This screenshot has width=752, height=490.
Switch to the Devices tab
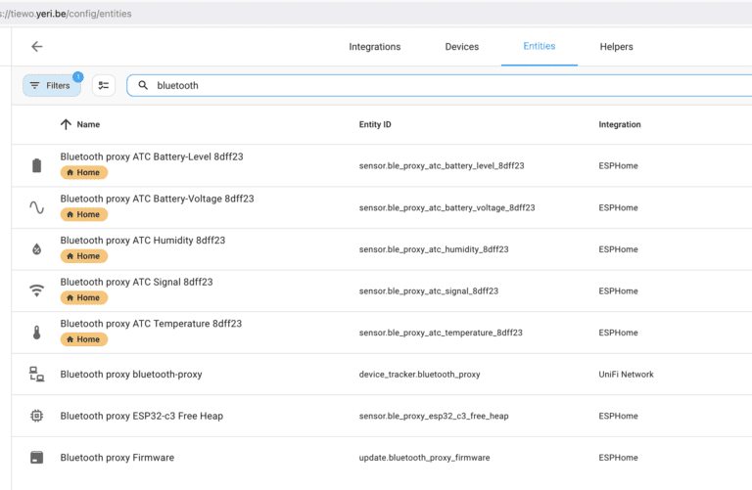tap(461, 47)
